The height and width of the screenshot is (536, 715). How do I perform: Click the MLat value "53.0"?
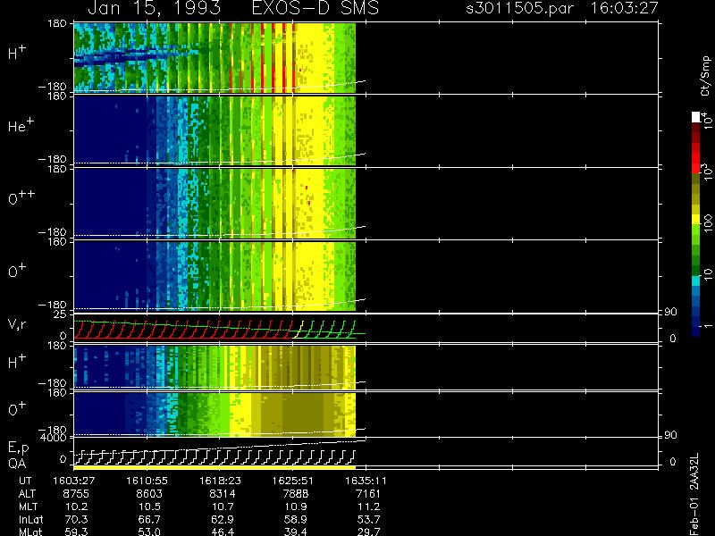pos(150,532)
